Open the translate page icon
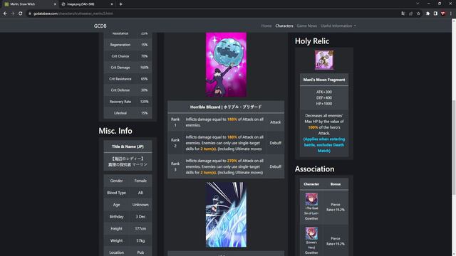 [403, 14]
